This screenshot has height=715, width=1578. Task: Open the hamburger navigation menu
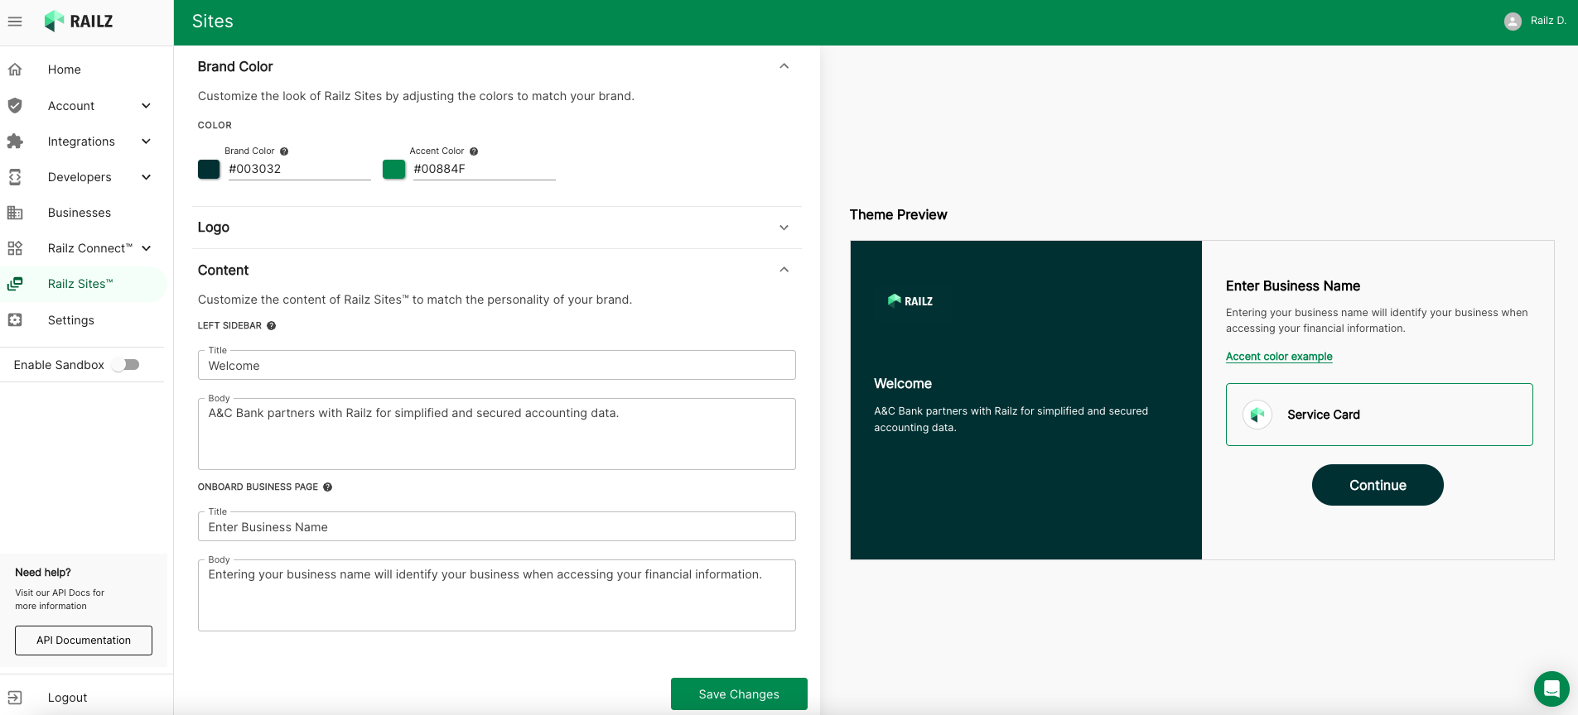[x=15, y=22]
